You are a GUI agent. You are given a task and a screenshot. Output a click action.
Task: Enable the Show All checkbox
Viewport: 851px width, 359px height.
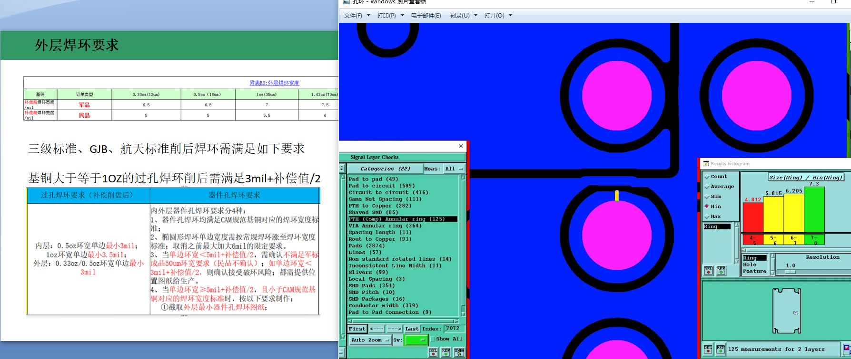(433, 339)
